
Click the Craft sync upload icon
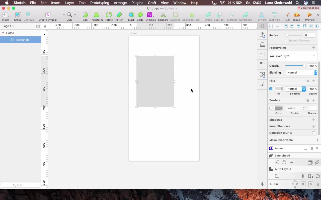(x=262, y=35)
